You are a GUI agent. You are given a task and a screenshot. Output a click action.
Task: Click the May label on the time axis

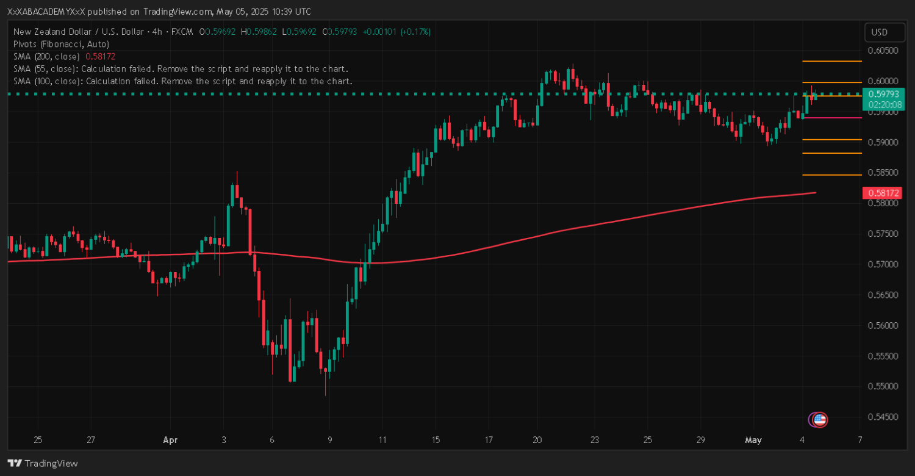(754, 439)
